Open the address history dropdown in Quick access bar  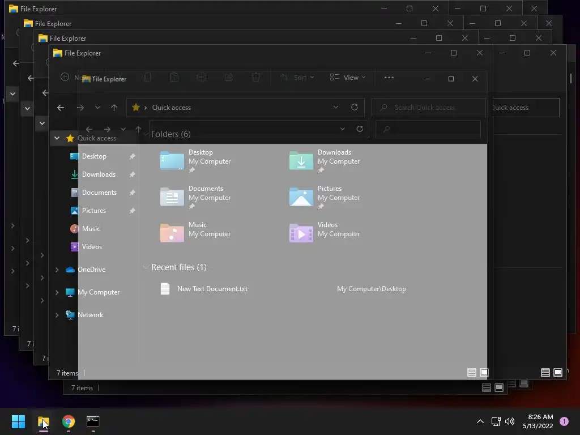(335, 107)
